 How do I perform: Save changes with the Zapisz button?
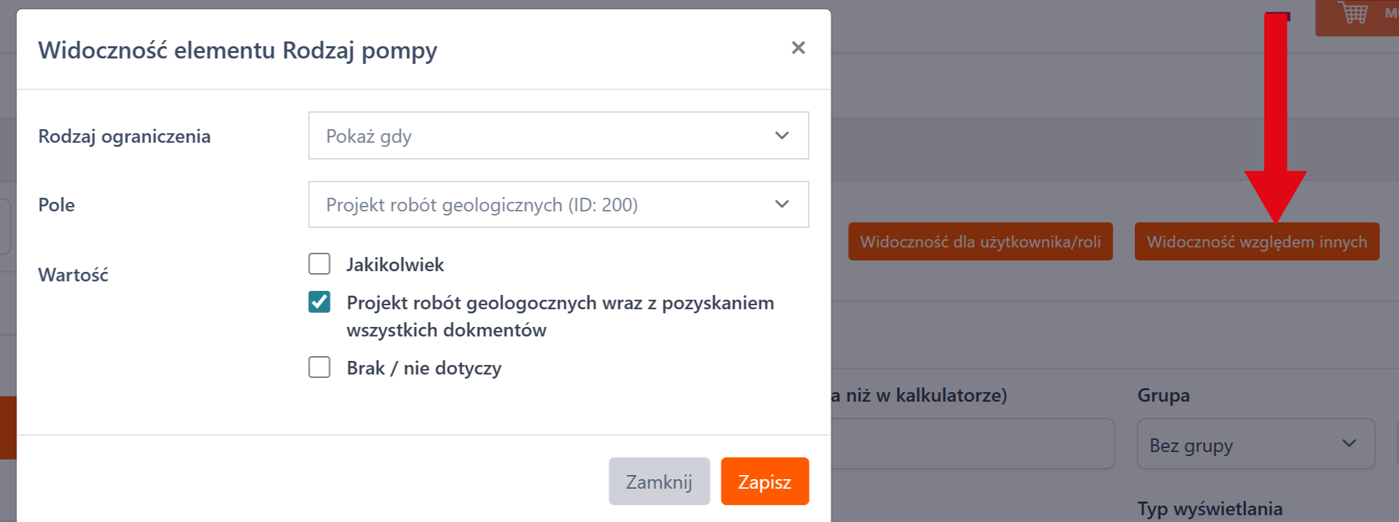[x=764, y=481]
